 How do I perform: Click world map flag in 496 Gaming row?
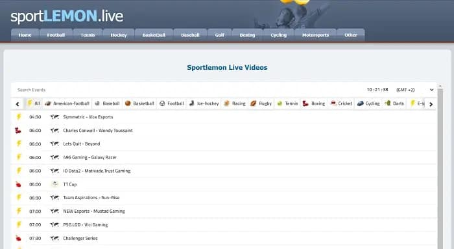point(54,157)
